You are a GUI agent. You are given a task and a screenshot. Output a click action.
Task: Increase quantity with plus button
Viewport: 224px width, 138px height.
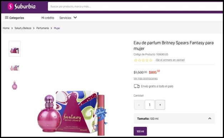[x=160, y=105]
